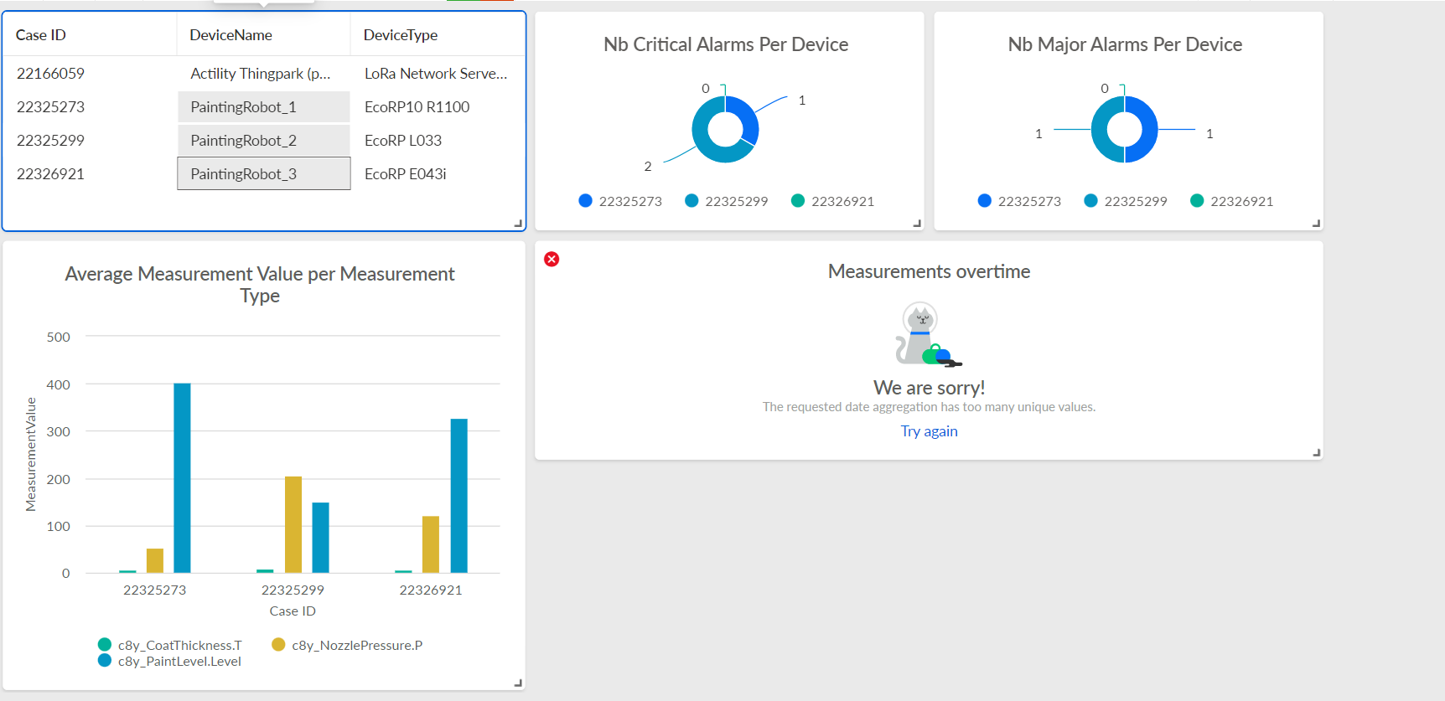Click PaintLevel bar for case 22326921
Image resolution: width=1445 pixels, height=701 pixels.
pos(458,496)
